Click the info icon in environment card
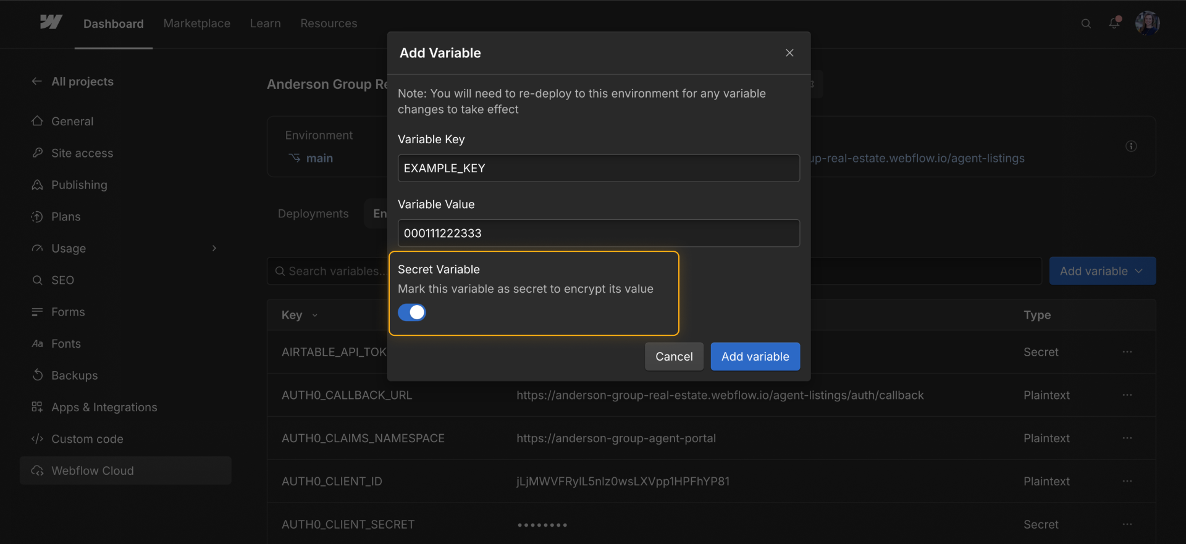The image size is (1186, 544). point(1131,146)
